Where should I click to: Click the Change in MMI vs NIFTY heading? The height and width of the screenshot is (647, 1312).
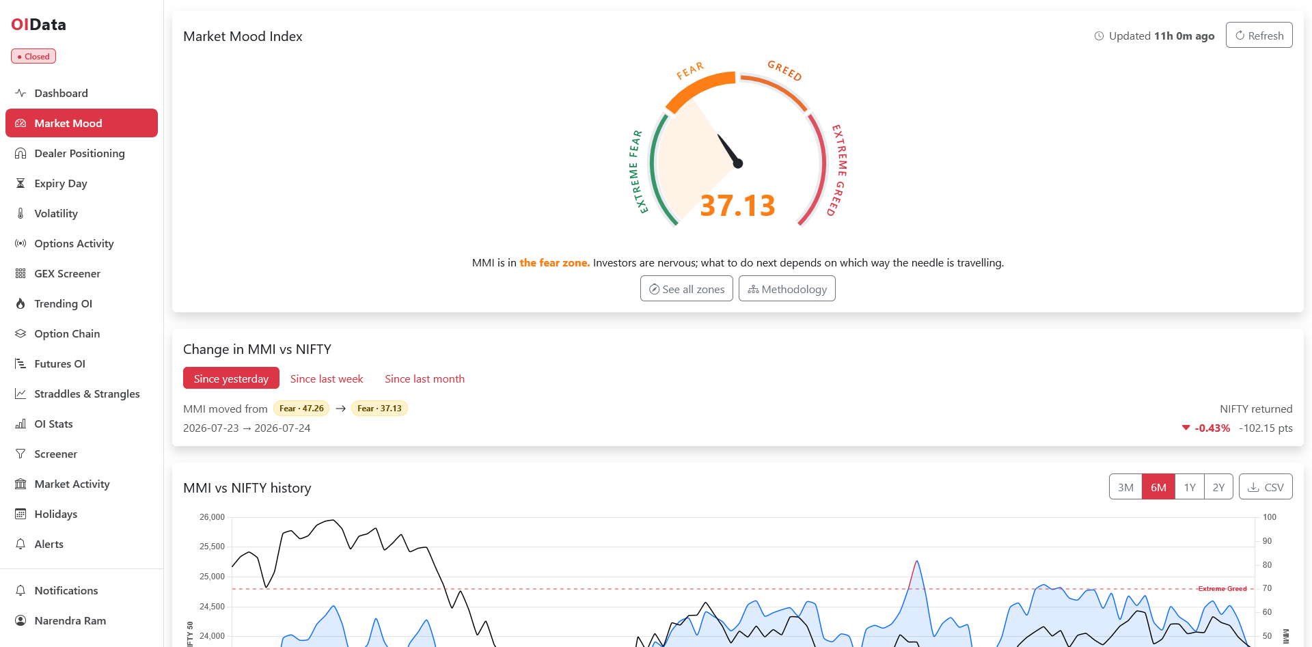tap(257, 349)
